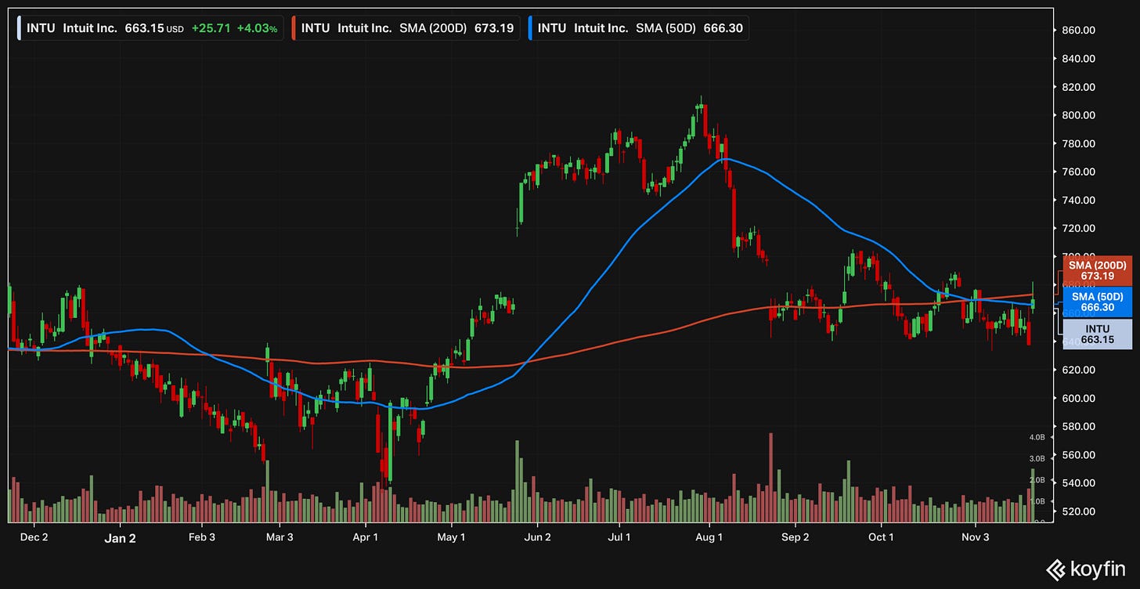Click the white color bar of the INTU legend

pos(20,28)
